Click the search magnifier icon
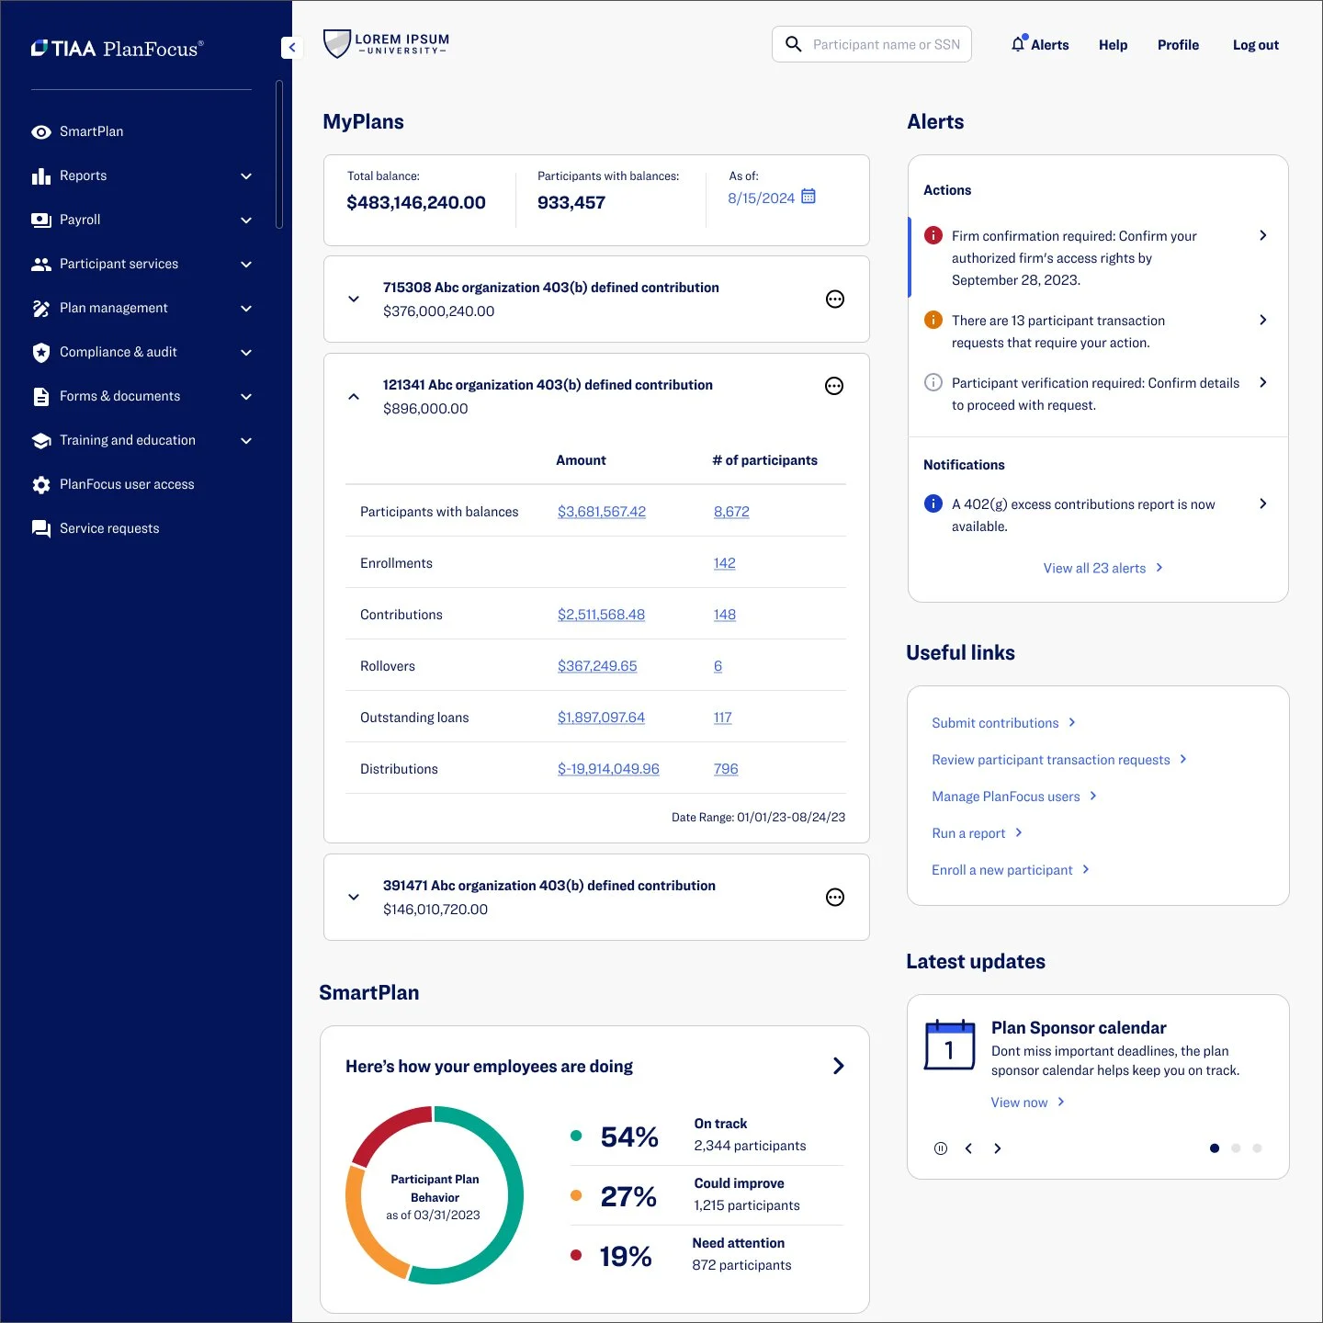1323x1323 pixels. [794, 44]
